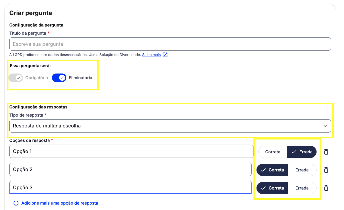Click the Configuração da pergunta label
344x210 pixels.
point(36,25)
